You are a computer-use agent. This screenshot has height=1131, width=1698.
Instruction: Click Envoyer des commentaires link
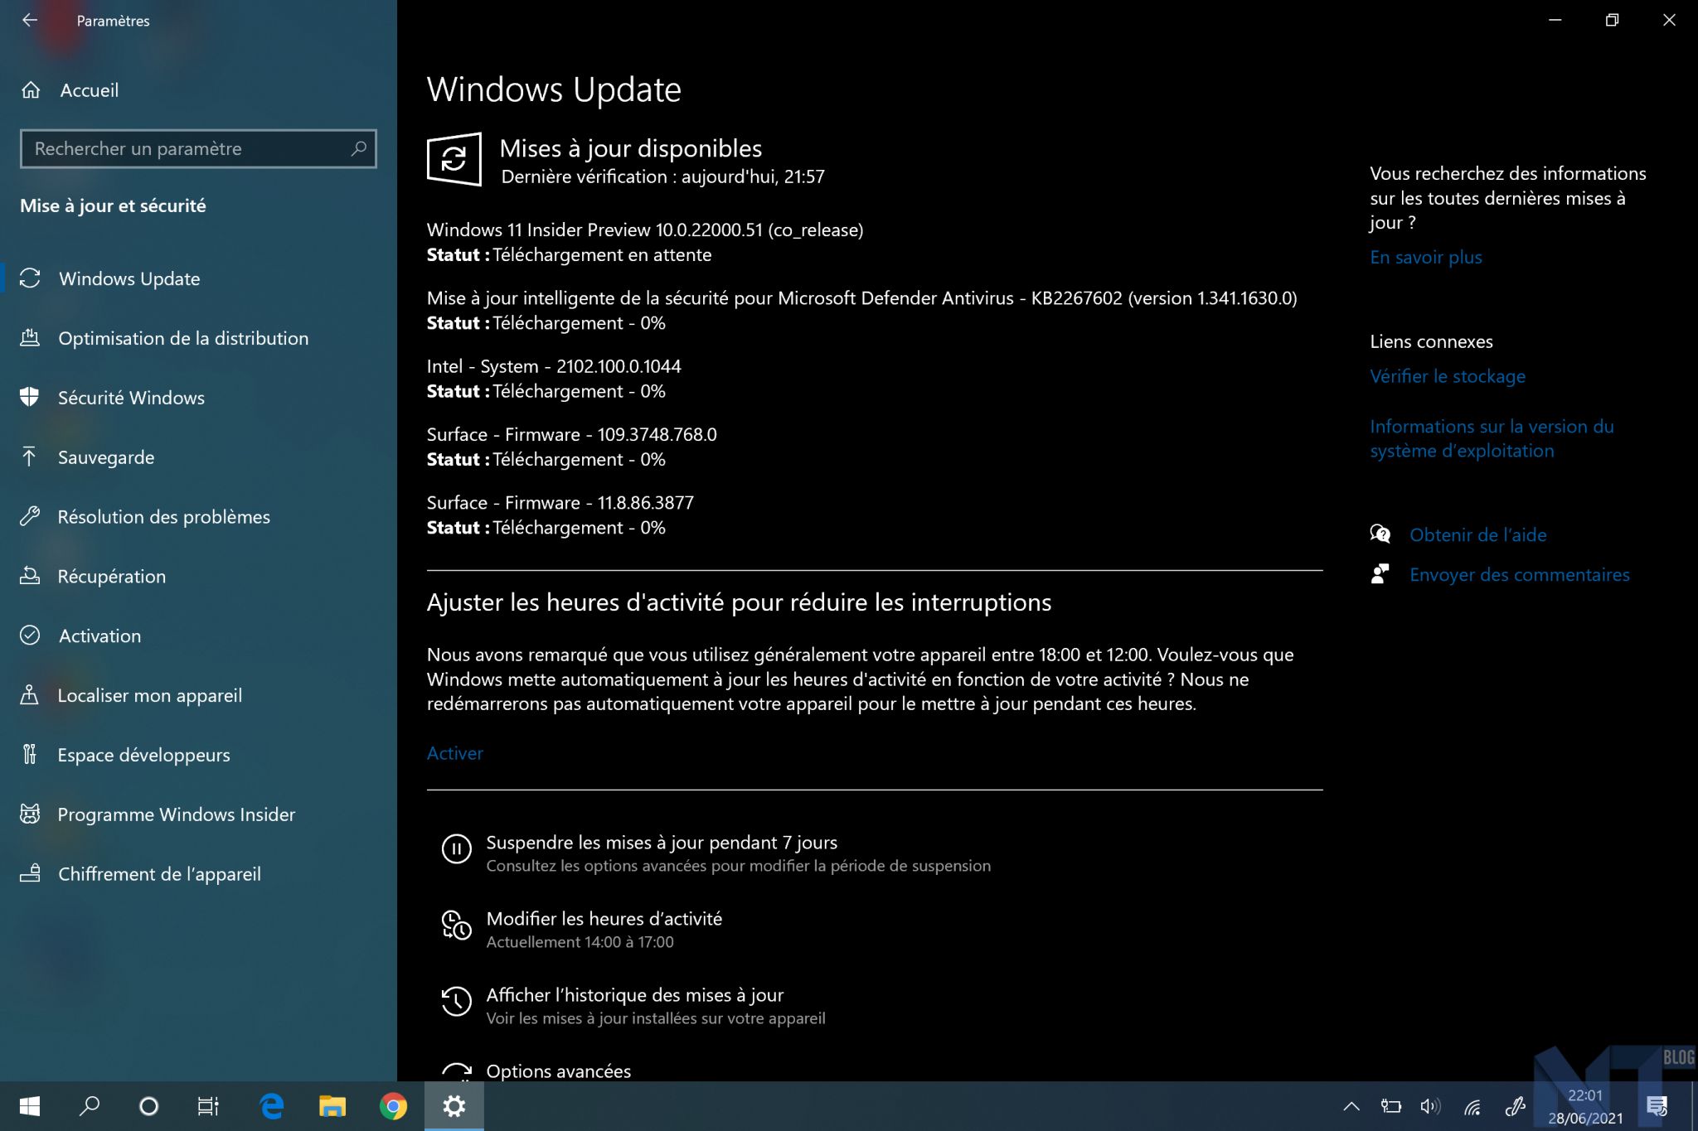[x=1519, y=574]
